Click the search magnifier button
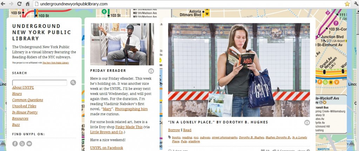The image size is (359, 151). pos(73,82)
